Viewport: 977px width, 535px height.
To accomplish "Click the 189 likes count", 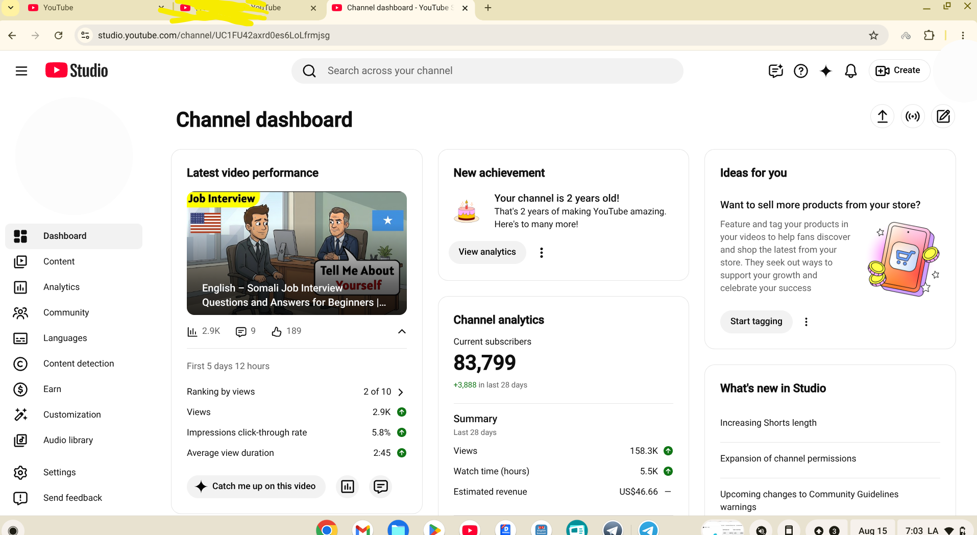I will pos(286,331).
